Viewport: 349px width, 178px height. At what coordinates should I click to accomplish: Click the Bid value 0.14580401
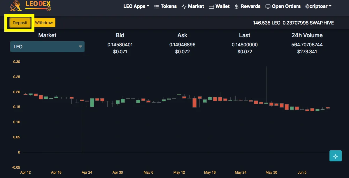120,45
